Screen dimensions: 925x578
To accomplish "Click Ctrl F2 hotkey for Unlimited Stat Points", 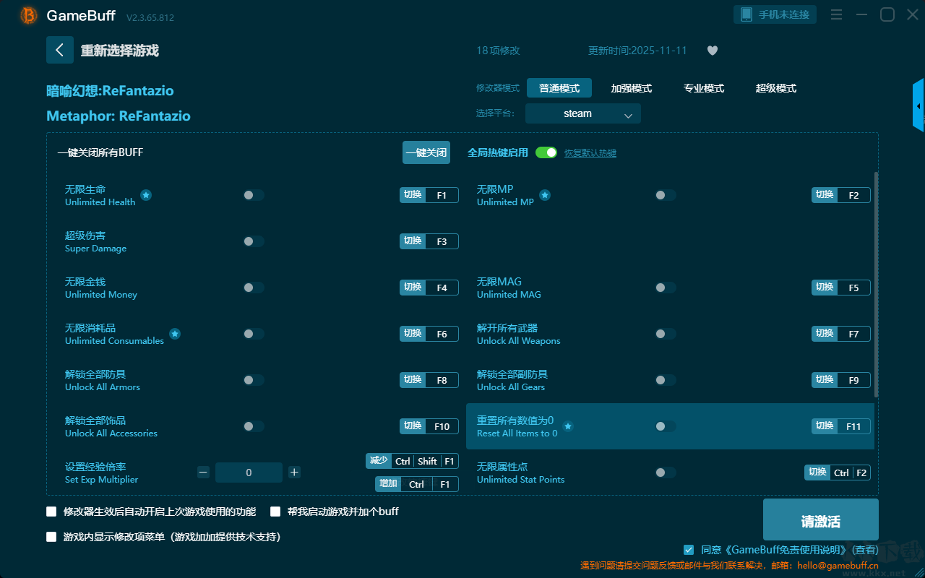I will (838, 473).
